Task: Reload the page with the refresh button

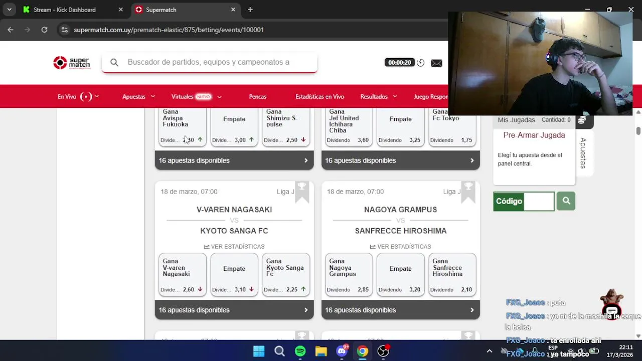Action: (44, 30)
